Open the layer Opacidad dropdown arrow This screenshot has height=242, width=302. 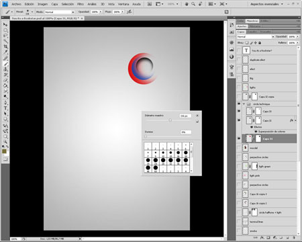(x=297, y=36)
